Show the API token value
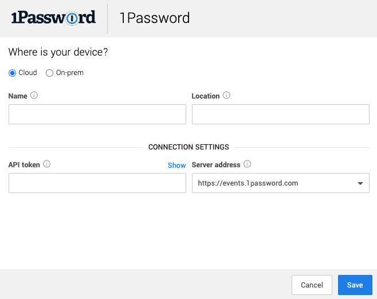The width and height of the screenshot is (377, 299). coord(176,165)
